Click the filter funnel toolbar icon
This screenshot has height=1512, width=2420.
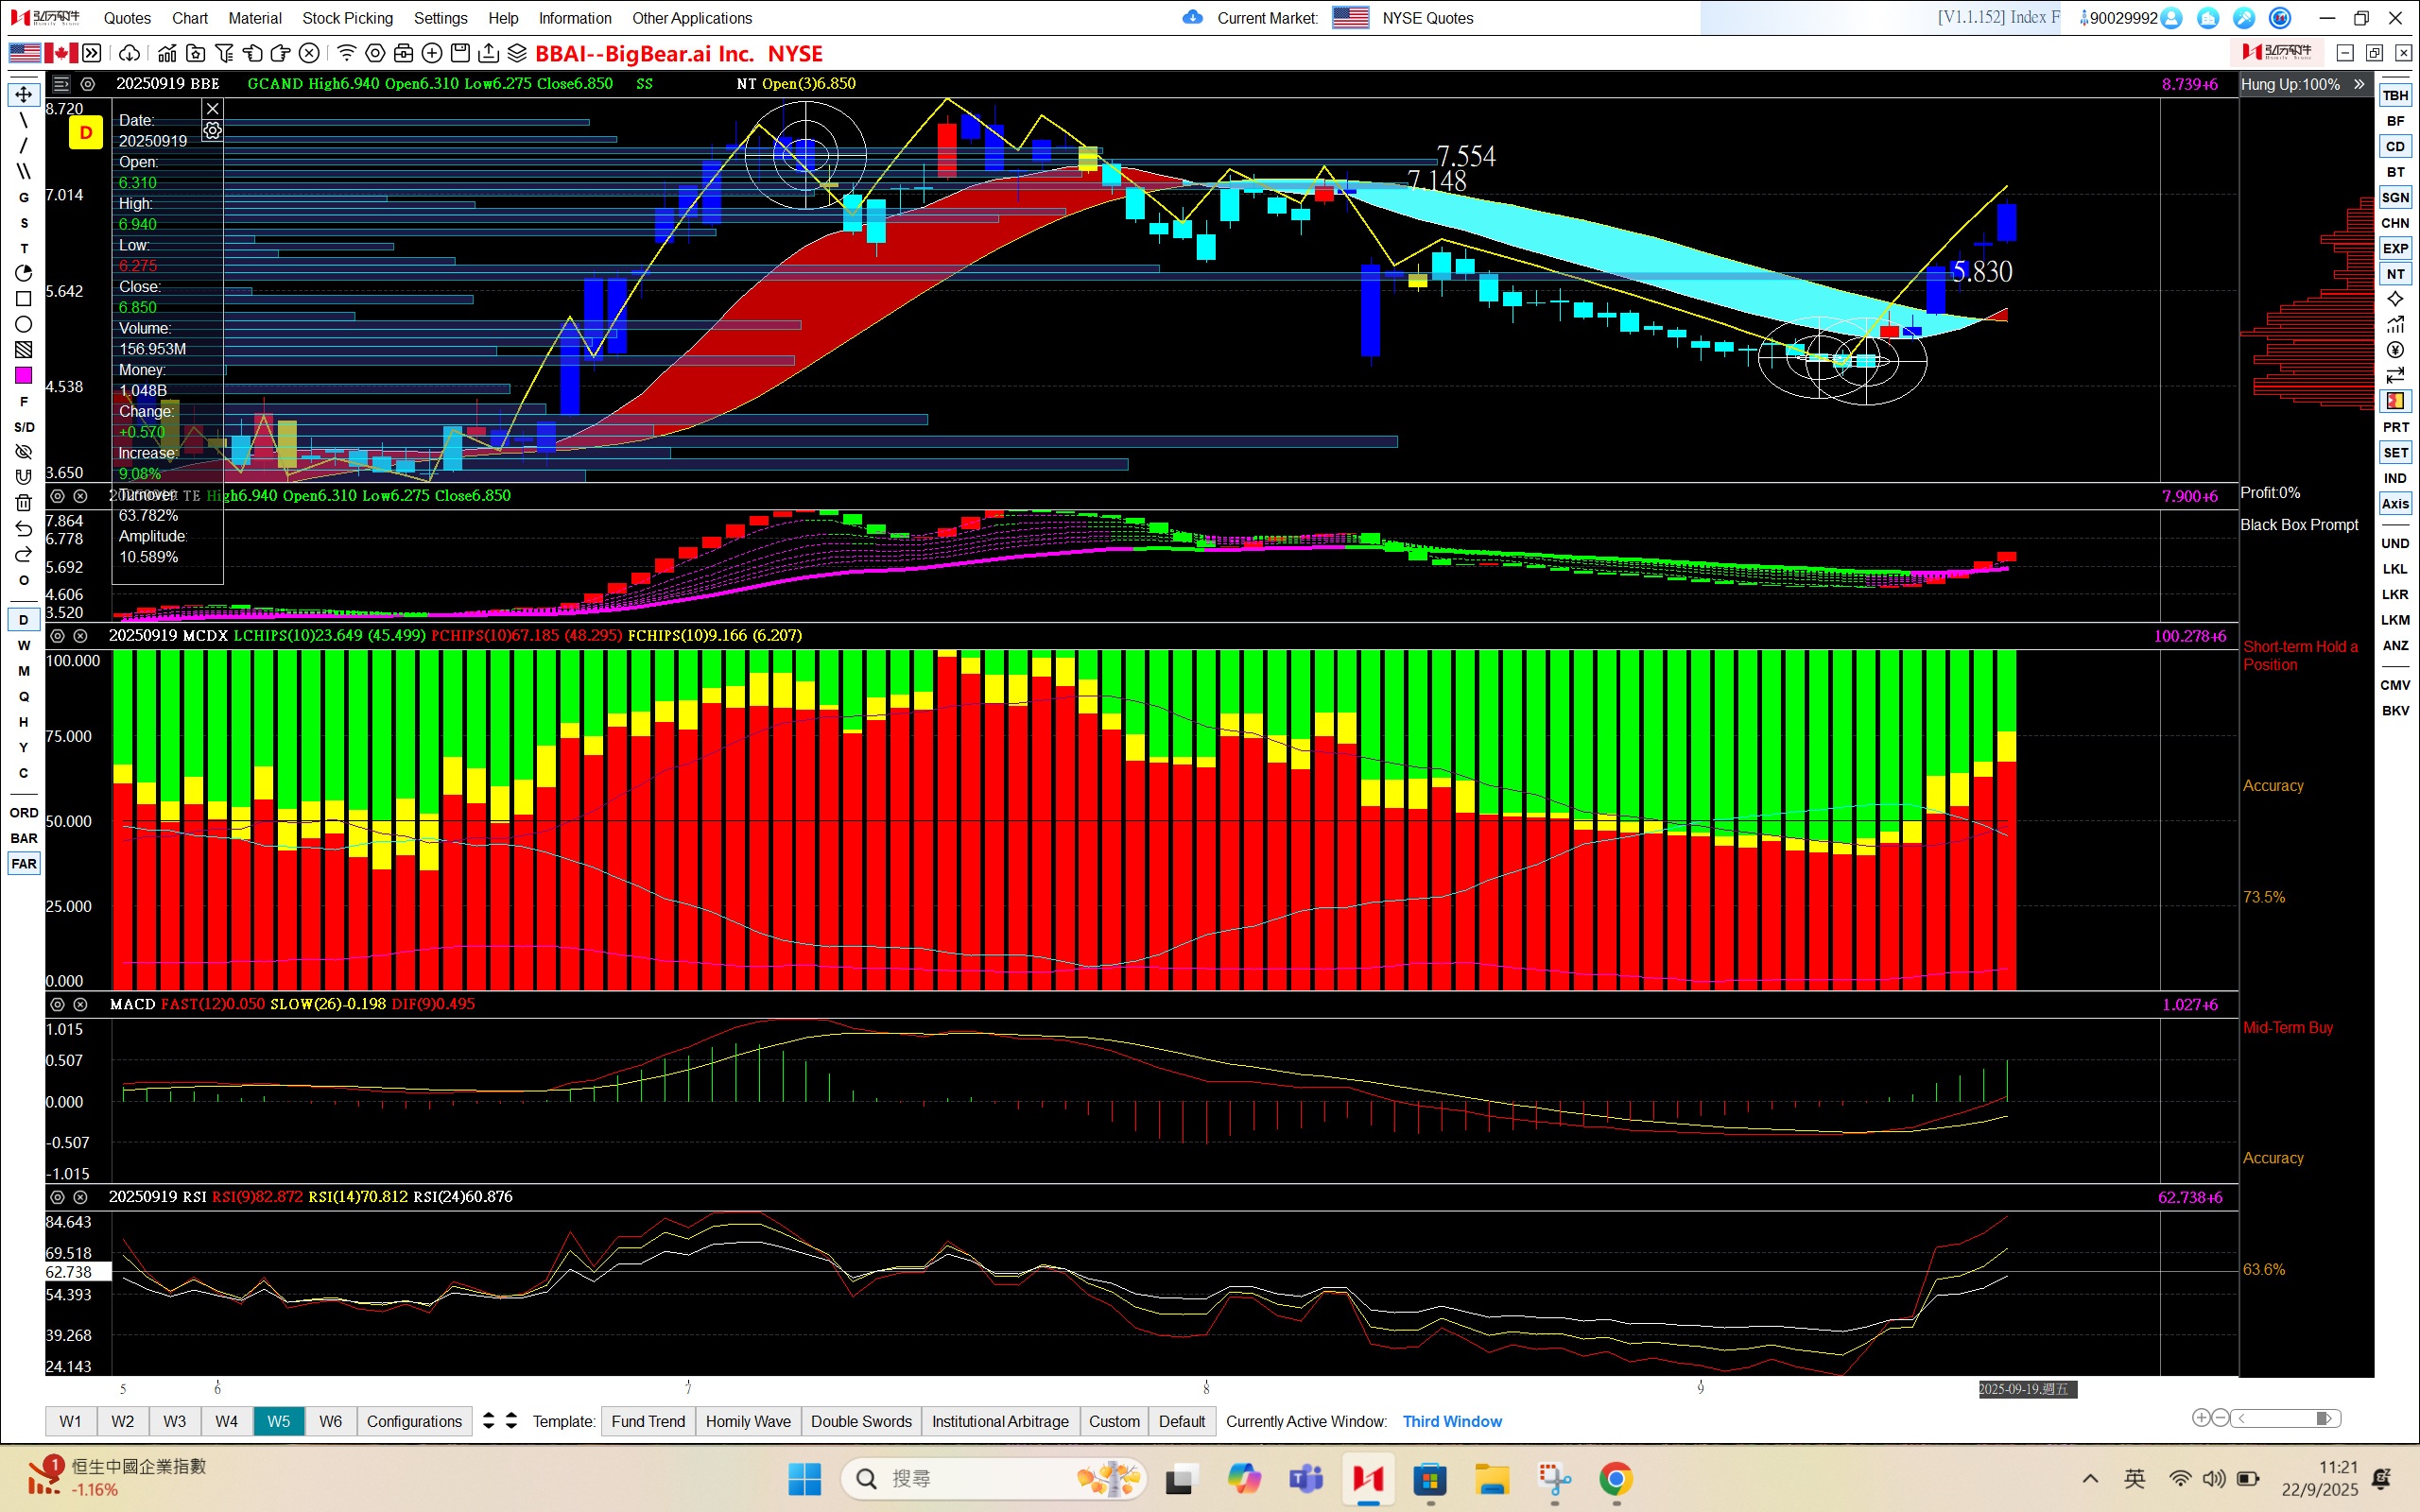[x=224, y=53]
